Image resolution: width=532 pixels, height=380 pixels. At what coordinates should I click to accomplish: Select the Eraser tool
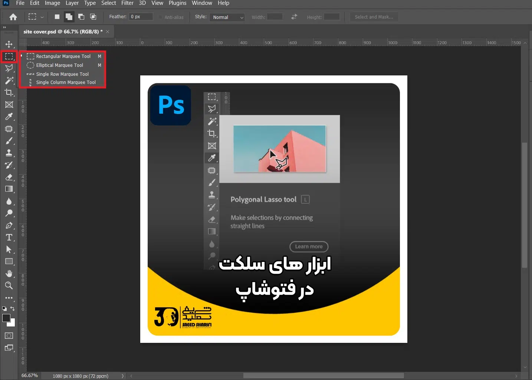(9, 177)
